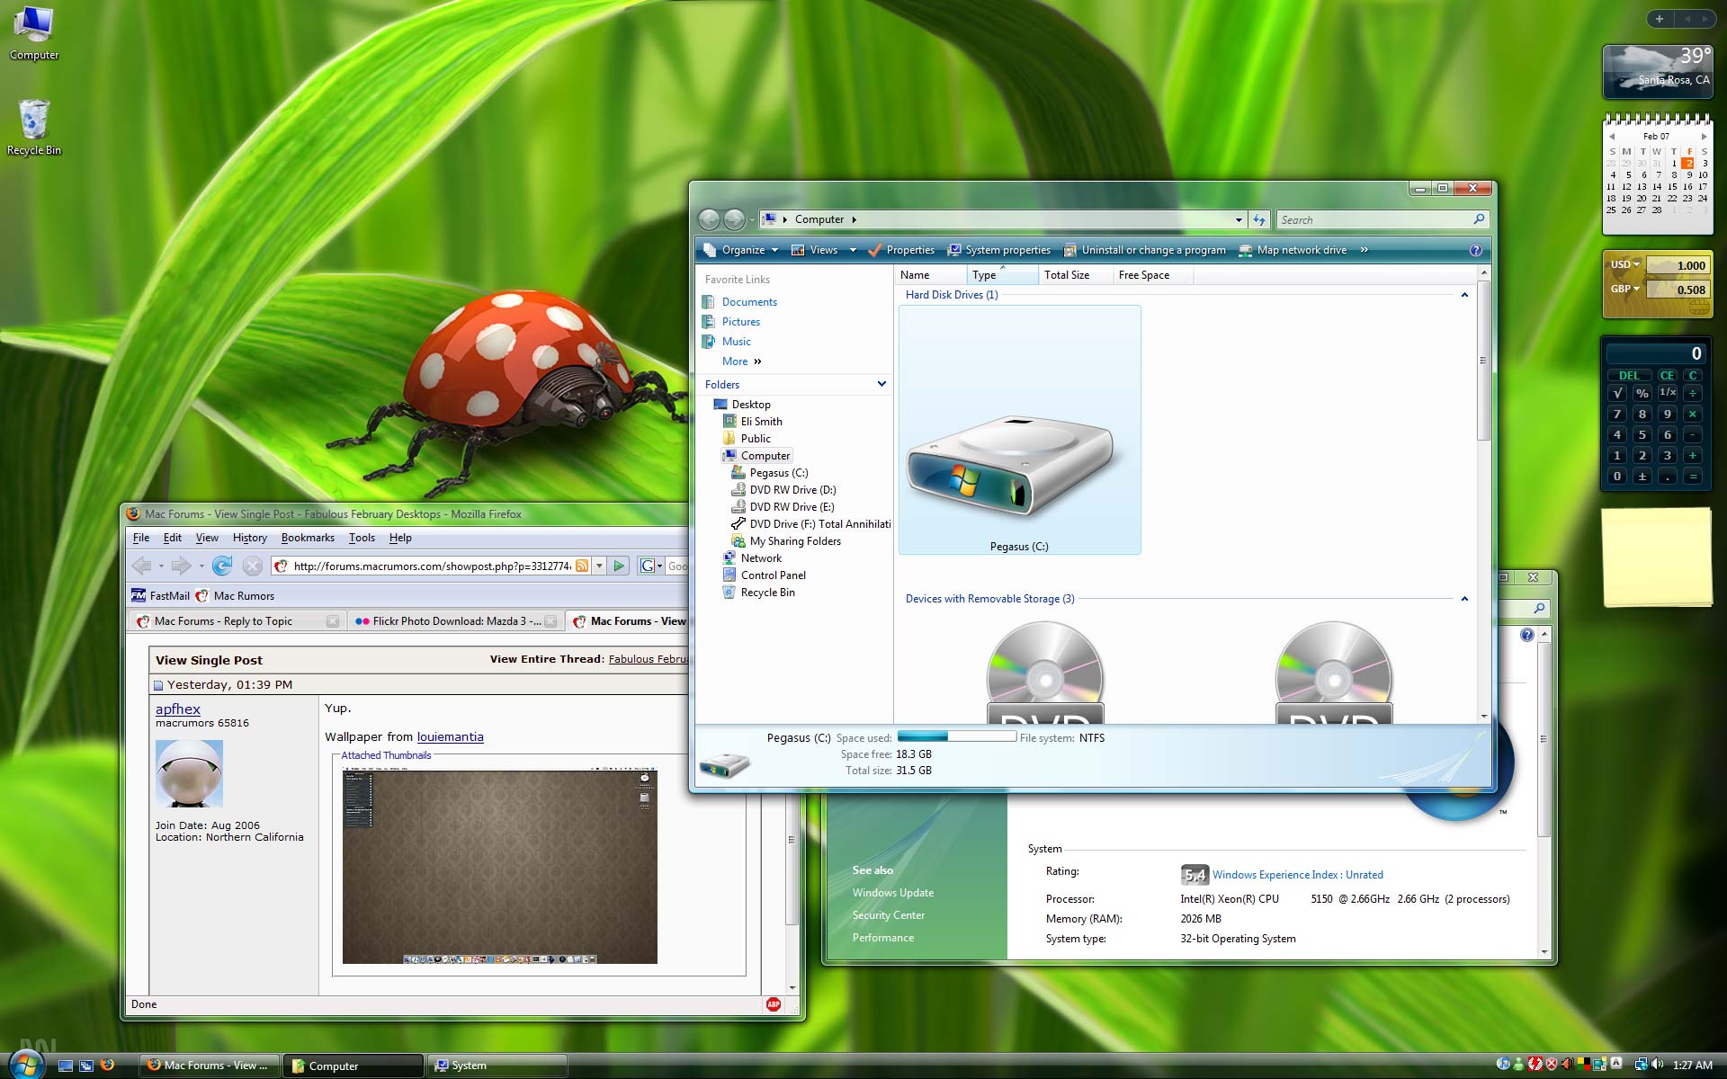
Task: Launch Firefox from the Quick Launch bar
Action: click(x=108, y=1065)
